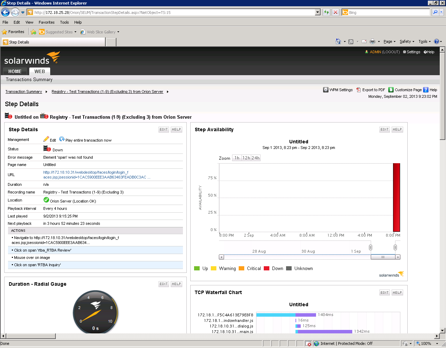Screen dimensions: 446x348
Task: Click inside the Bing search box
Action: 383,12
